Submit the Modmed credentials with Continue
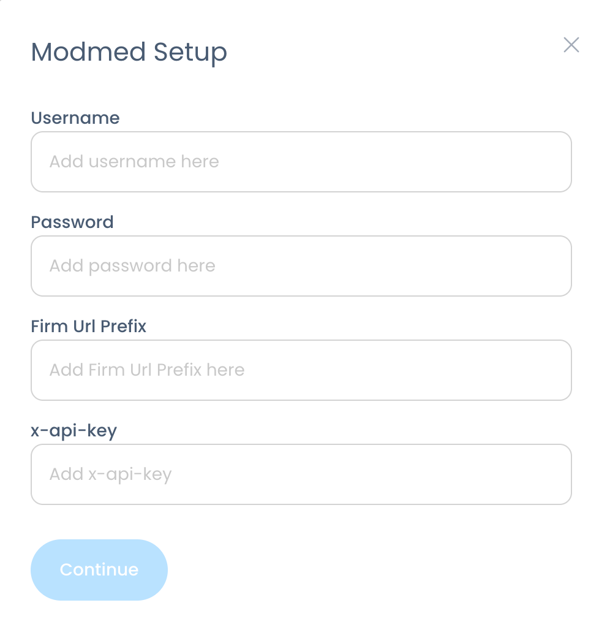The height and width of the screenshot is (619, 599). pyautogui.click(x=99, y=569)
